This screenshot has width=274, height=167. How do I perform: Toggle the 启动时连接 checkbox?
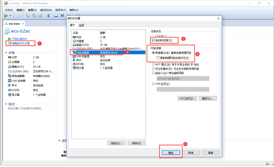point(153,40)
